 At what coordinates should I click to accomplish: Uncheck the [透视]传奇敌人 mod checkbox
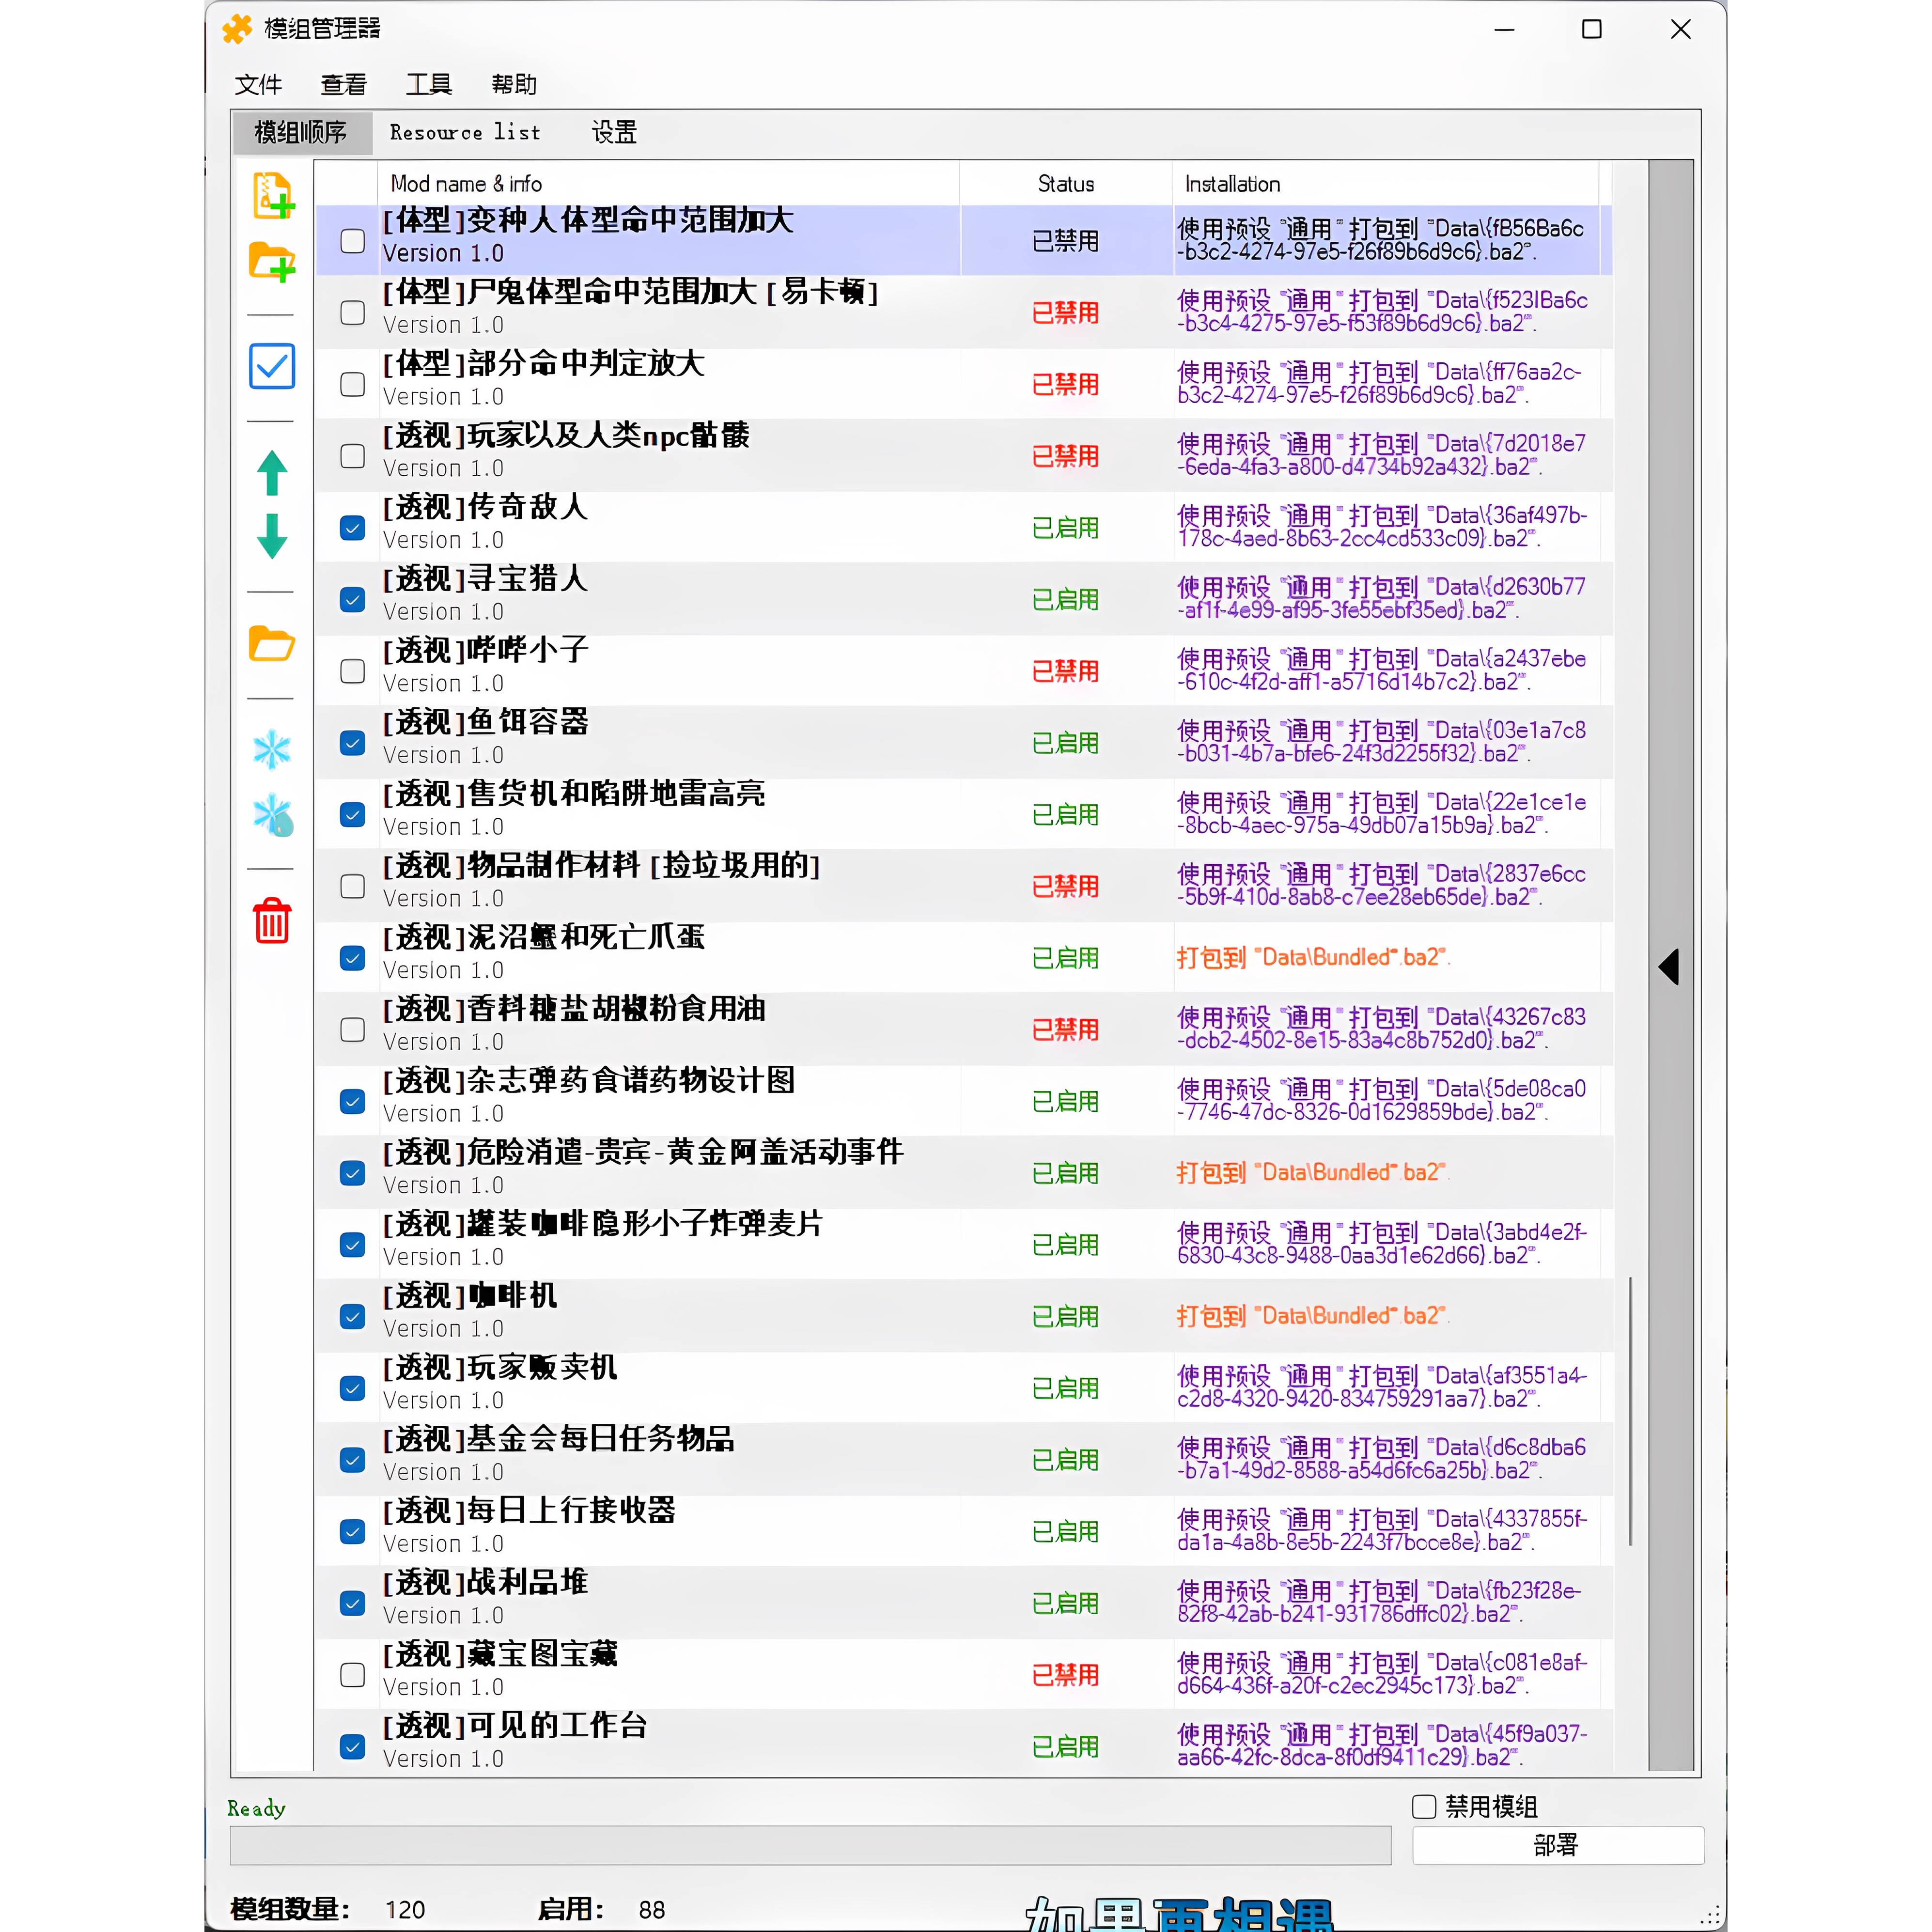click(352, 528)
